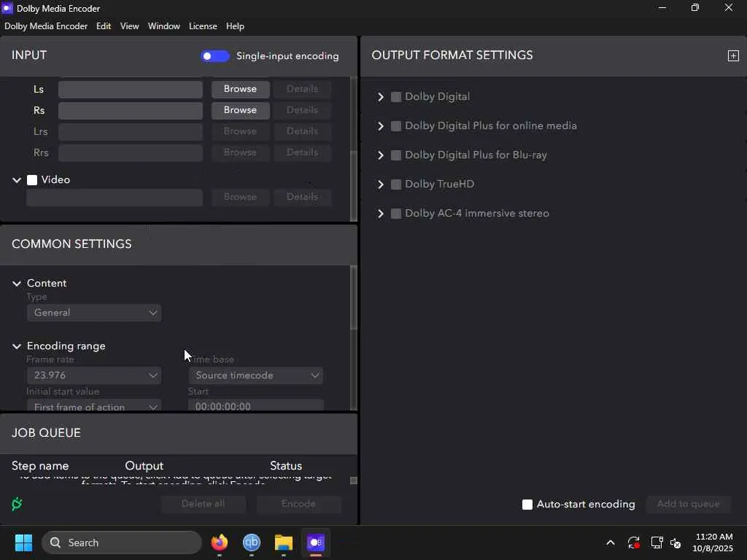Click the Start timecode 00:00:00:00 field

click(x=256, y=405)
